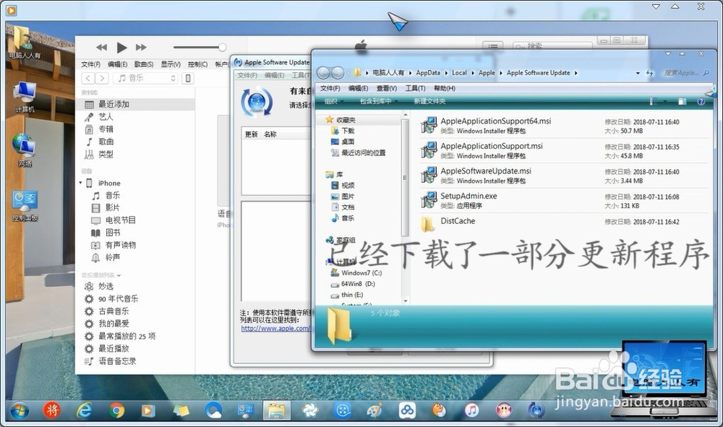Click the iTunes rewind button
Image resolution: width=723 pixels, height=427 pixels.
pyautogui.click(x=101, y=48)
